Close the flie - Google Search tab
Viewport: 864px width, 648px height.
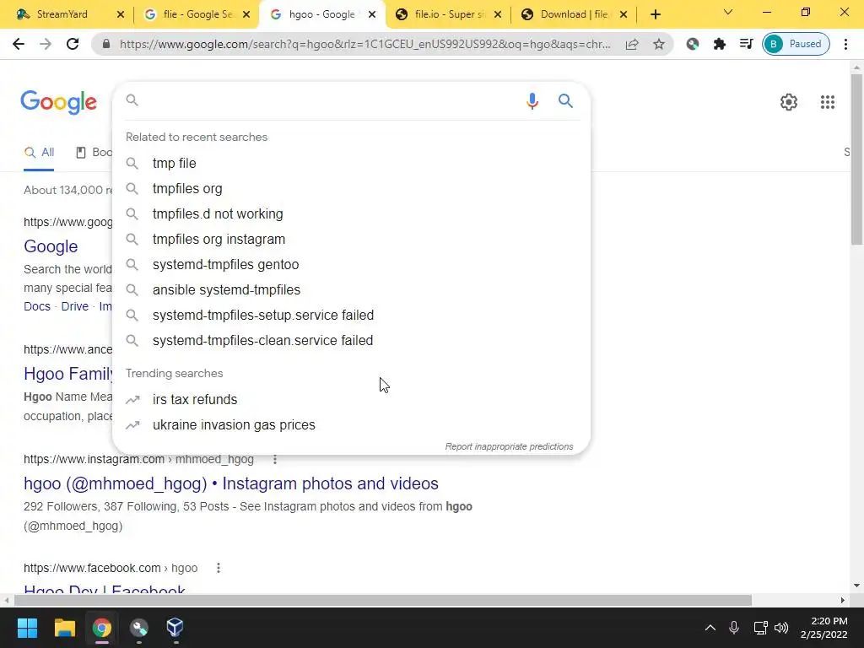(x=246, y=14)
